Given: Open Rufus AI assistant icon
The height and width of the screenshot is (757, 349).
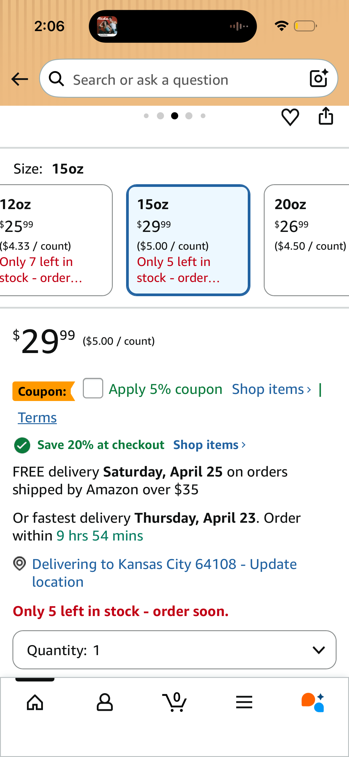Looking at the screenshot, I should [313, 702].
